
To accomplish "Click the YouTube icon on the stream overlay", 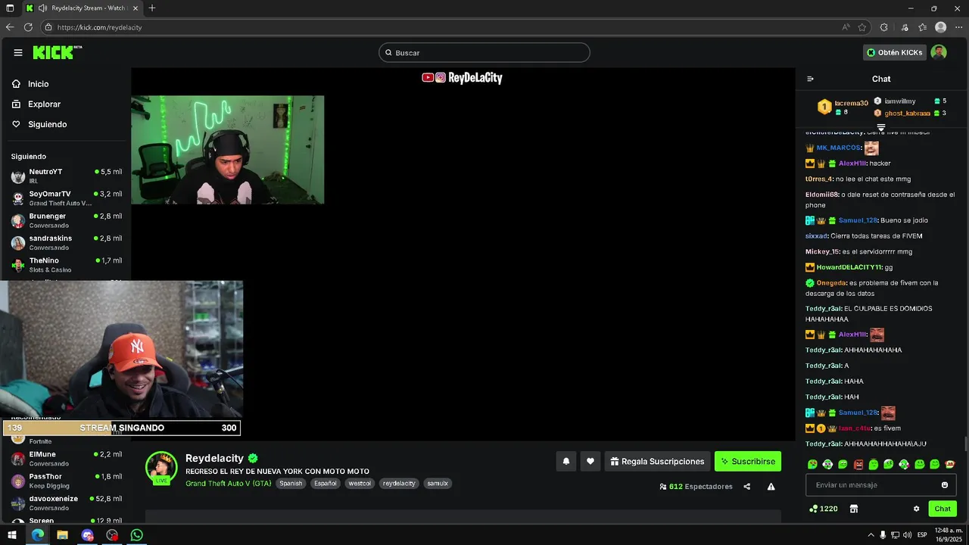I will pos(428,77).
